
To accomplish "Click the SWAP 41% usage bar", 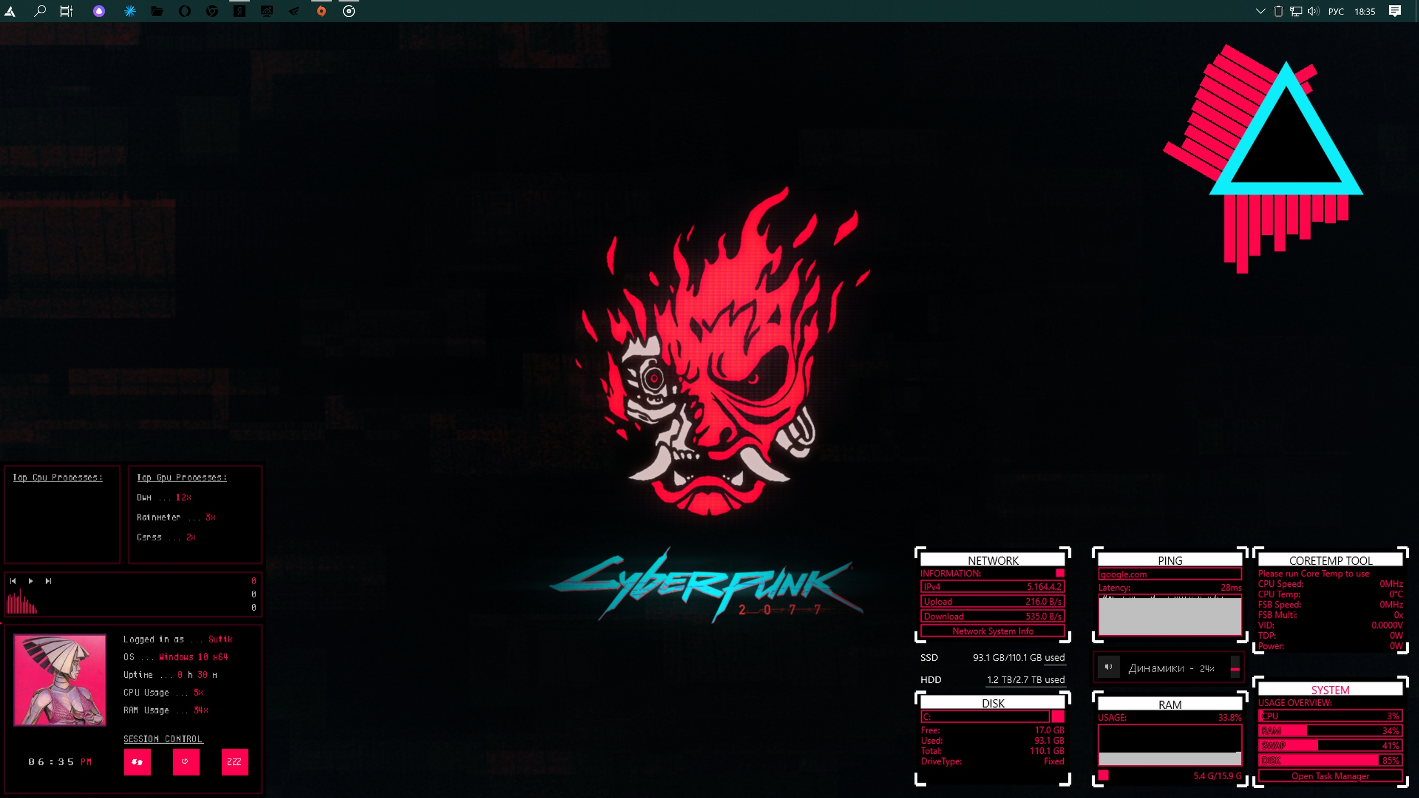I will (x=1330, y=745).
